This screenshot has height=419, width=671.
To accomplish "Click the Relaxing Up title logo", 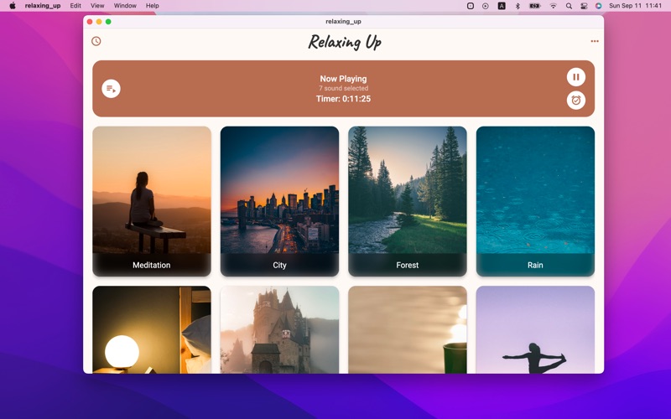I will (x=345, y=42).
